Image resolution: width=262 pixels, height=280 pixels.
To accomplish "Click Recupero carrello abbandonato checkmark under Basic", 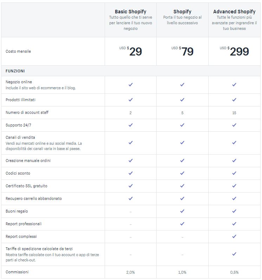I will click(x=131, y=198).
